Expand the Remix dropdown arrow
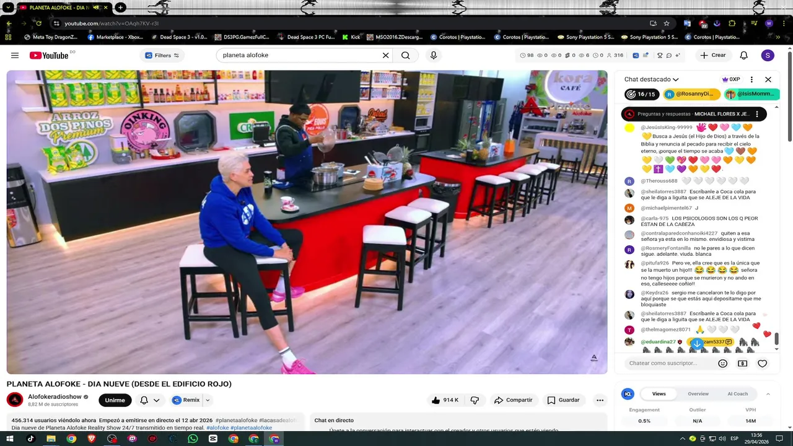793x446 pixels. click(x=208, y=400)
